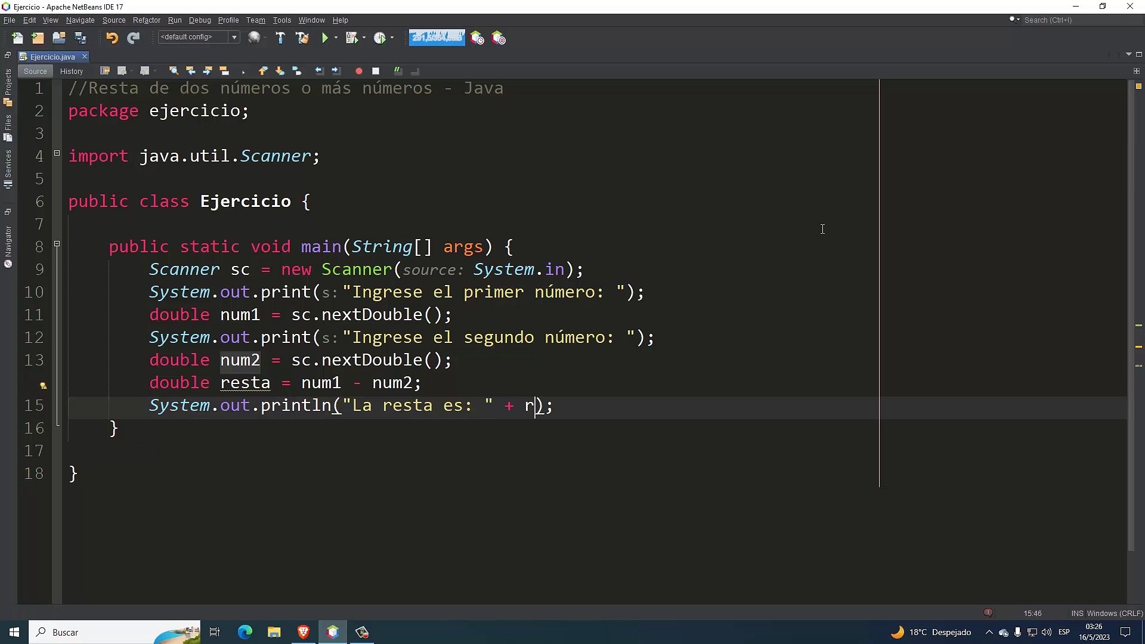Run project with green play icon
Viewport: 1145px width, 644px height.
325,38
